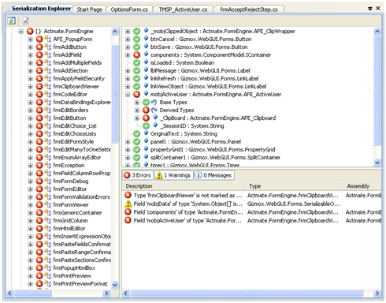Toggle the 1 Warnings filter button
Viewport: 386px width, 303px height.
point(173,175)
